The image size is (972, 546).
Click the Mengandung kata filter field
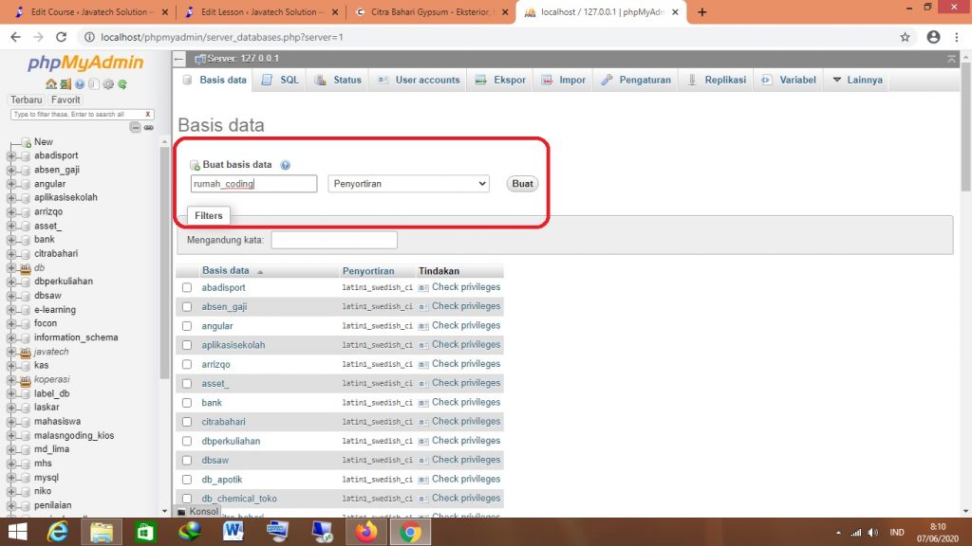[x=334, y=241]
